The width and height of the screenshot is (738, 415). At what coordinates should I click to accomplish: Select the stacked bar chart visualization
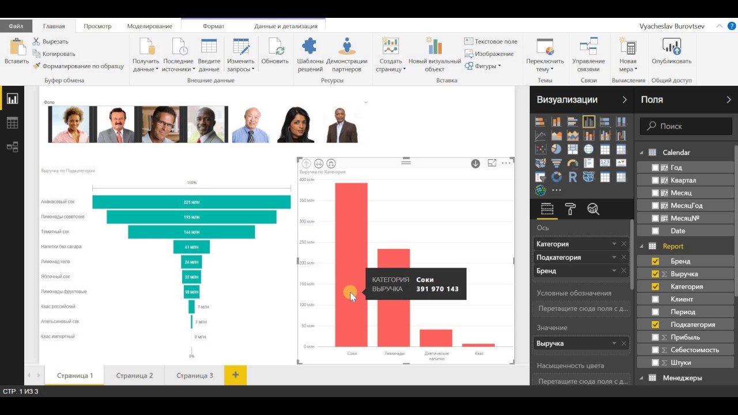pyautogui.click(x=540, y=122)
